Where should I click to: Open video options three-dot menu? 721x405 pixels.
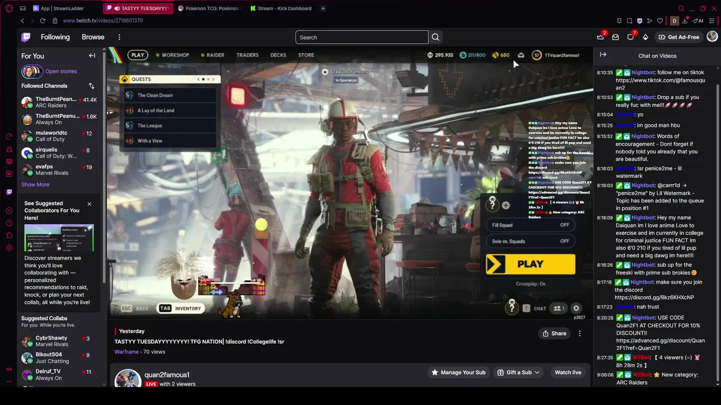coord(580,334)
